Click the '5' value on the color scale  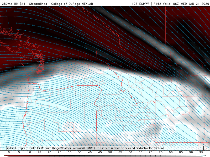click(x=19, y=152)
